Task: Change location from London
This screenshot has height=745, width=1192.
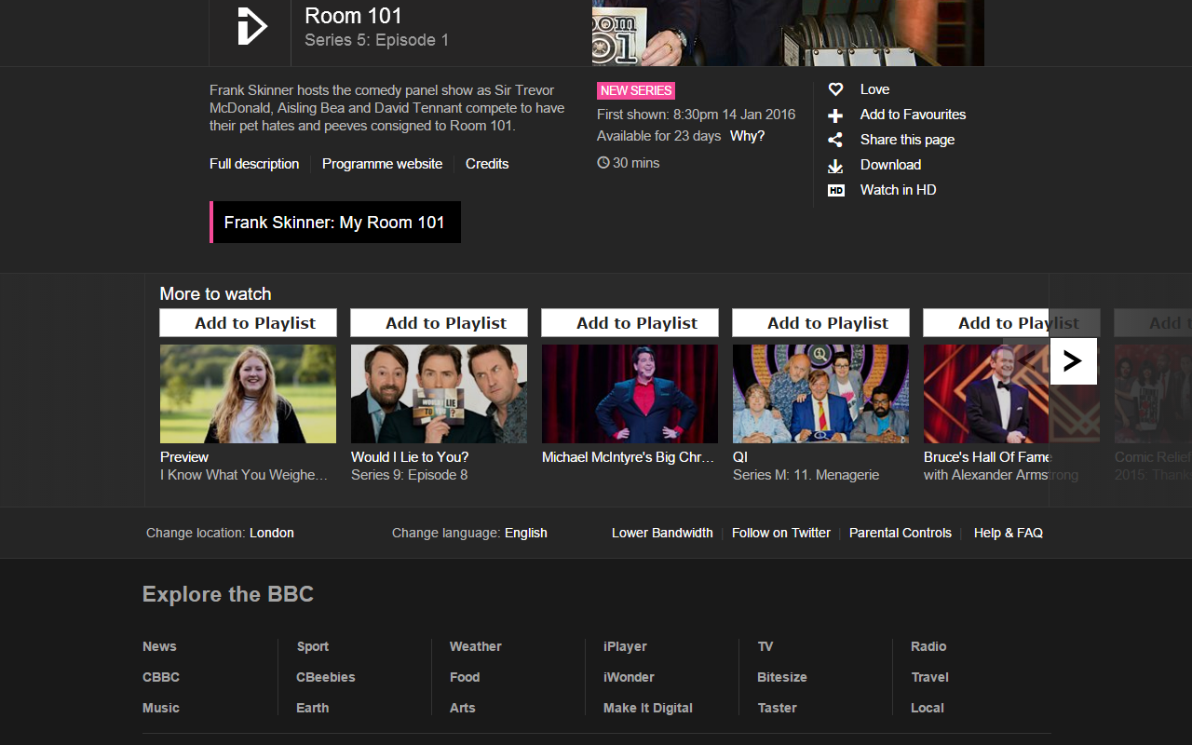Action: coord(272,533)
